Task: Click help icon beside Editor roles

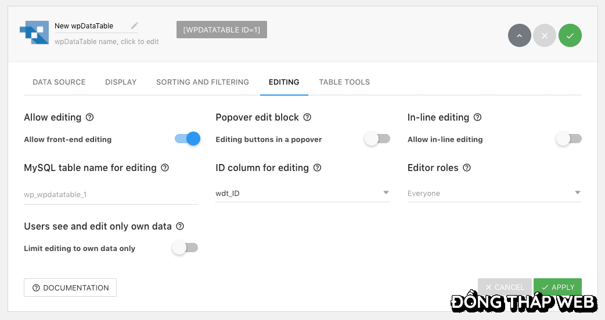Action: 467,168
